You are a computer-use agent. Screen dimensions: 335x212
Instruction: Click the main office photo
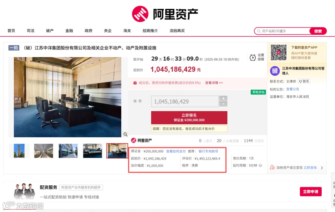[x=68, y=97]
